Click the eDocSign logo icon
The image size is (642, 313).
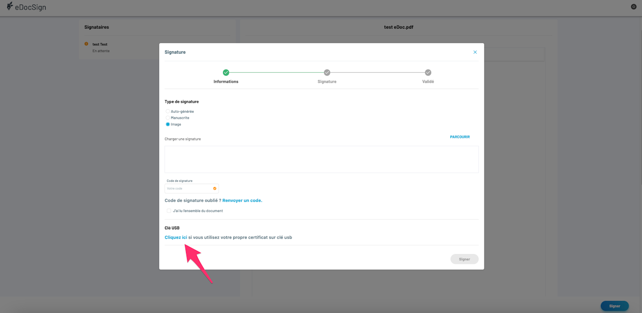pyautogui.click(x=10, y=7)
